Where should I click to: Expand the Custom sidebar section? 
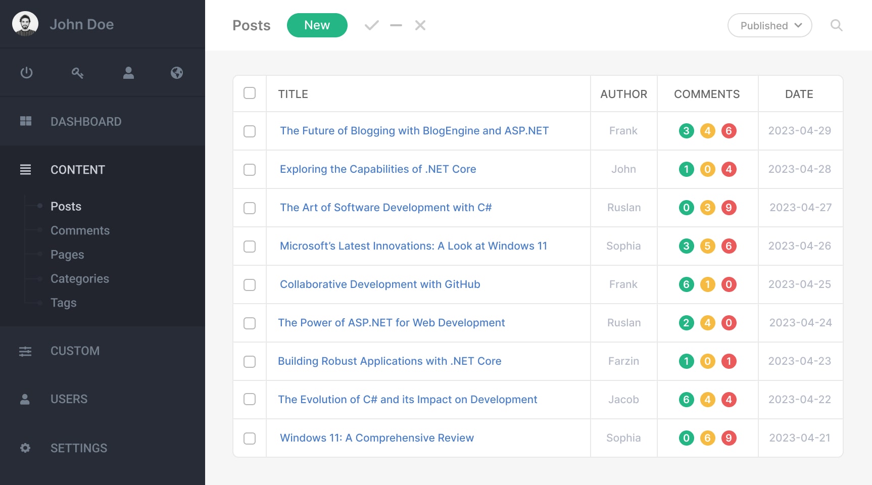[75, 351]
